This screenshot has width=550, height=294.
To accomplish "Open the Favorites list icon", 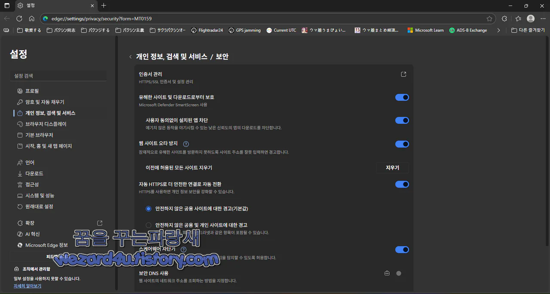I will (518, 18).
